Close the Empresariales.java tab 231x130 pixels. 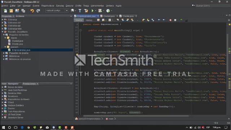click(98, 16)
